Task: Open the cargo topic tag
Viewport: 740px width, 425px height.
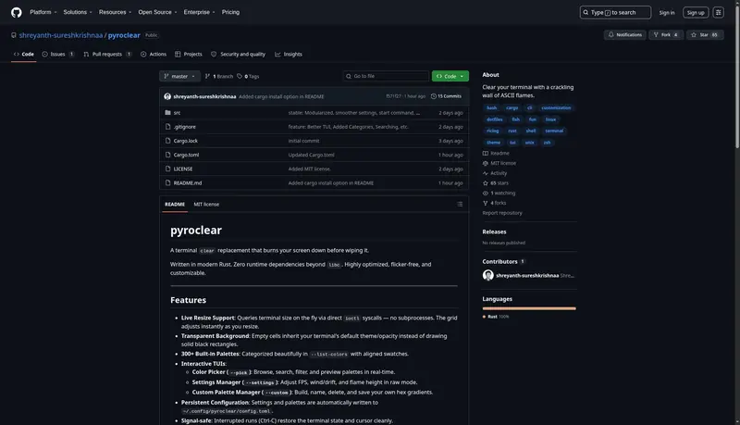Action: [x=512, y=108]
